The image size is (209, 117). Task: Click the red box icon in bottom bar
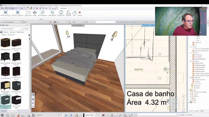pyautogui.click(x=103, y=115)
